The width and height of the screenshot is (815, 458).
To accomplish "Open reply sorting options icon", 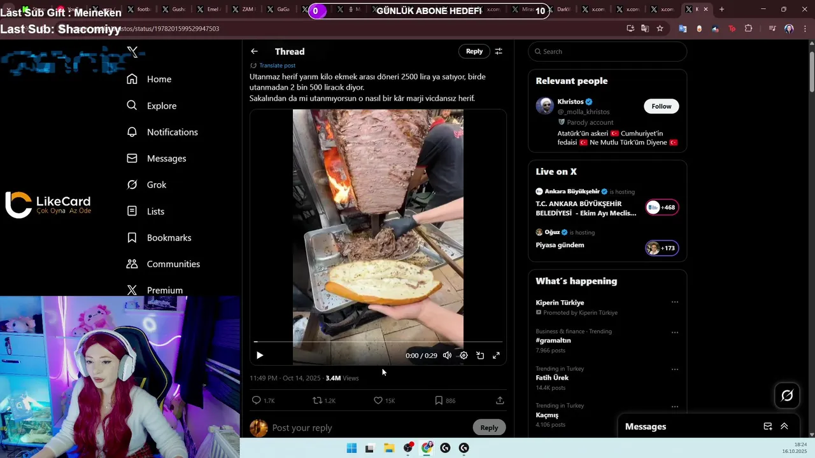I will (x=499, y=52).
